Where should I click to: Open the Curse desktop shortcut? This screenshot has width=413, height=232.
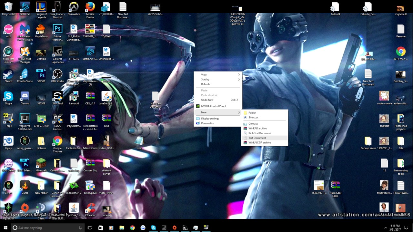coord(25,187)
